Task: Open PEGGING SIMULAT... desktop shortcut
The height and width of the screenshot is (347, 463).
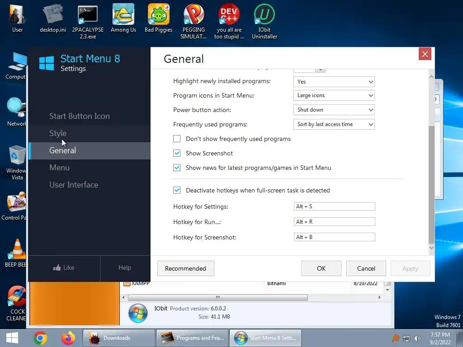Action: point(194,21)
